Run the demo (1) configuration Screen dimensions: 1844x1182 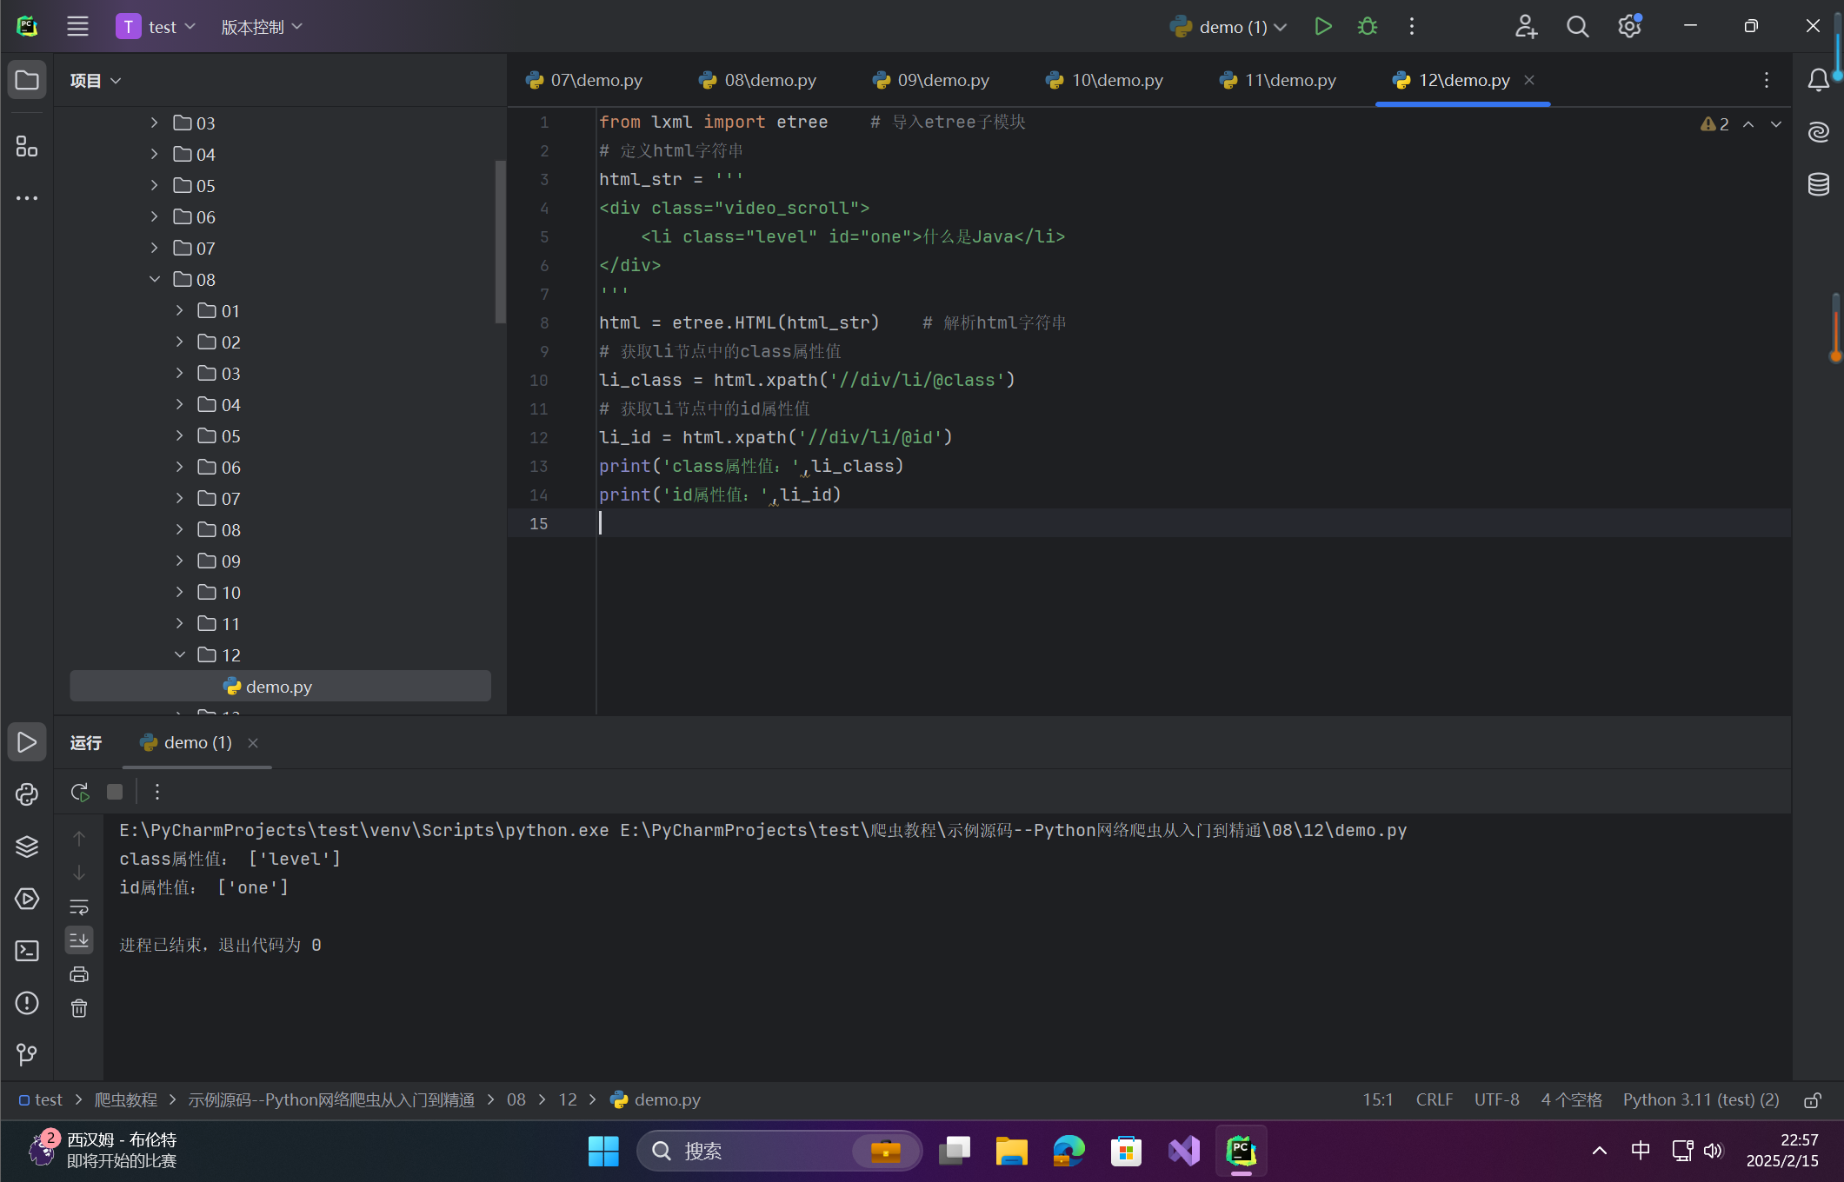tap(1322, 27)
